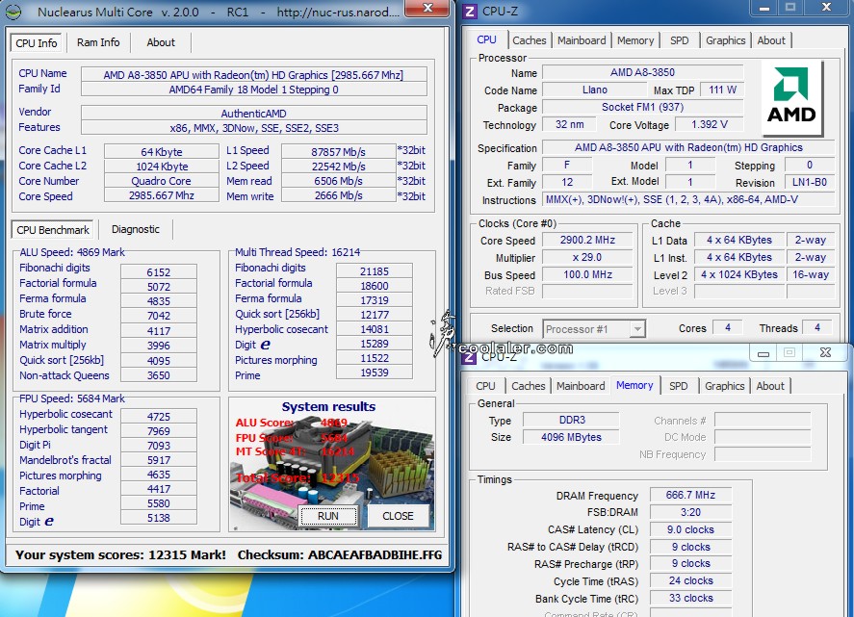Click the '2666 Mb/s' Mem write value
Screen dimensions: 854x617
(x=338, y=195)
